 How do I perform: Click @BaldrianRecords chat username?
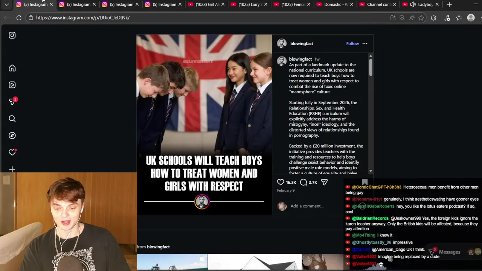(x=370, y=218)
